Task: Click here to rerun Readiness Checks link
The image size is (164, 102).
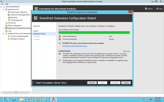Action: coord(75,46)
